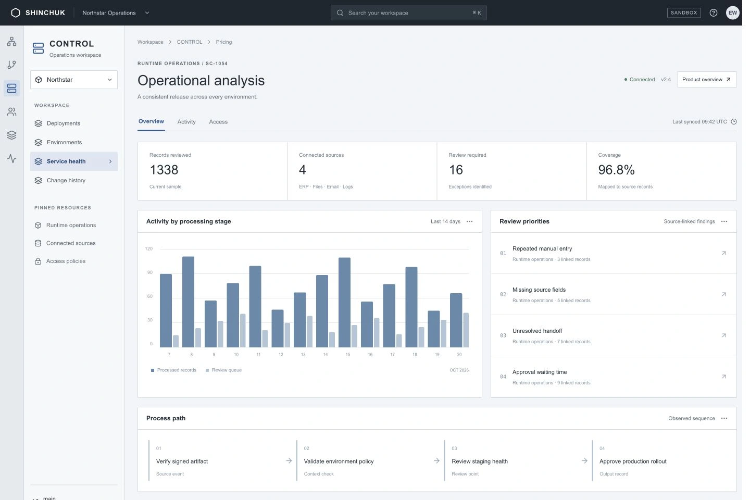Open the activity pulse rail icon

[x=11, y=158]
